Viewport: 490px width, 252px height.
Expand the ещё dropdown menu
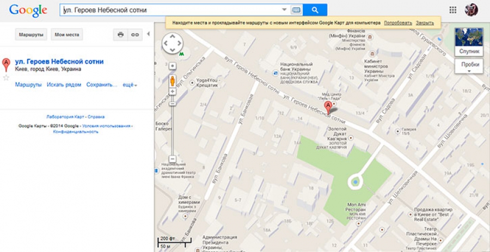(x=130, y=84)
